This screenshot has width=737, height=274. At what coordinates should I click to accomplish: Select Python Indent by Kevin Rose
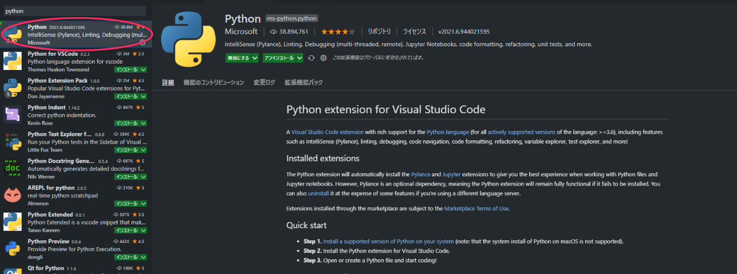pyautogui.click(x=76, y=115)
